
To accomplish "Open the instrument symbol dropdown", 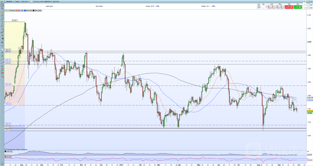I will 10,1.
